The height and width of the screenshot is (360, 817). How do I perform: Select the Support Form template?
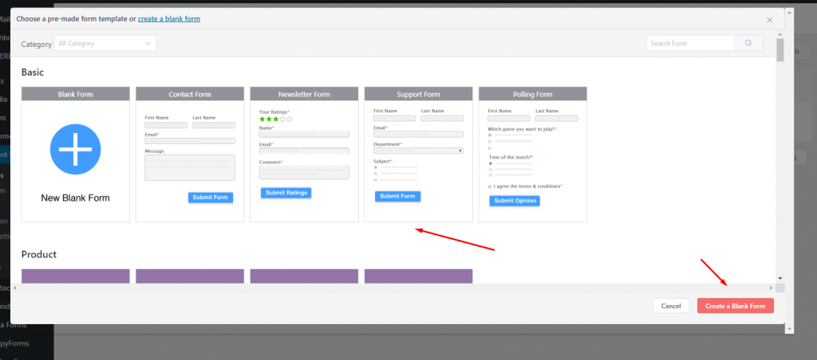(418, 155)
